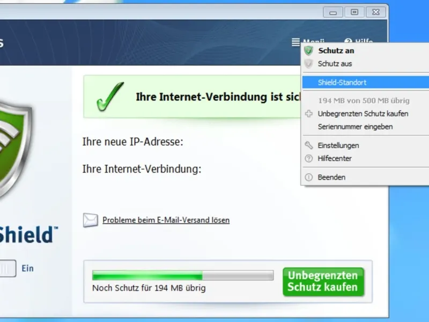Image resolution: width=429 pixels, height=322 pixels.
Task: Maximize the Hotspot Shield window
Action: pos(354,12)
